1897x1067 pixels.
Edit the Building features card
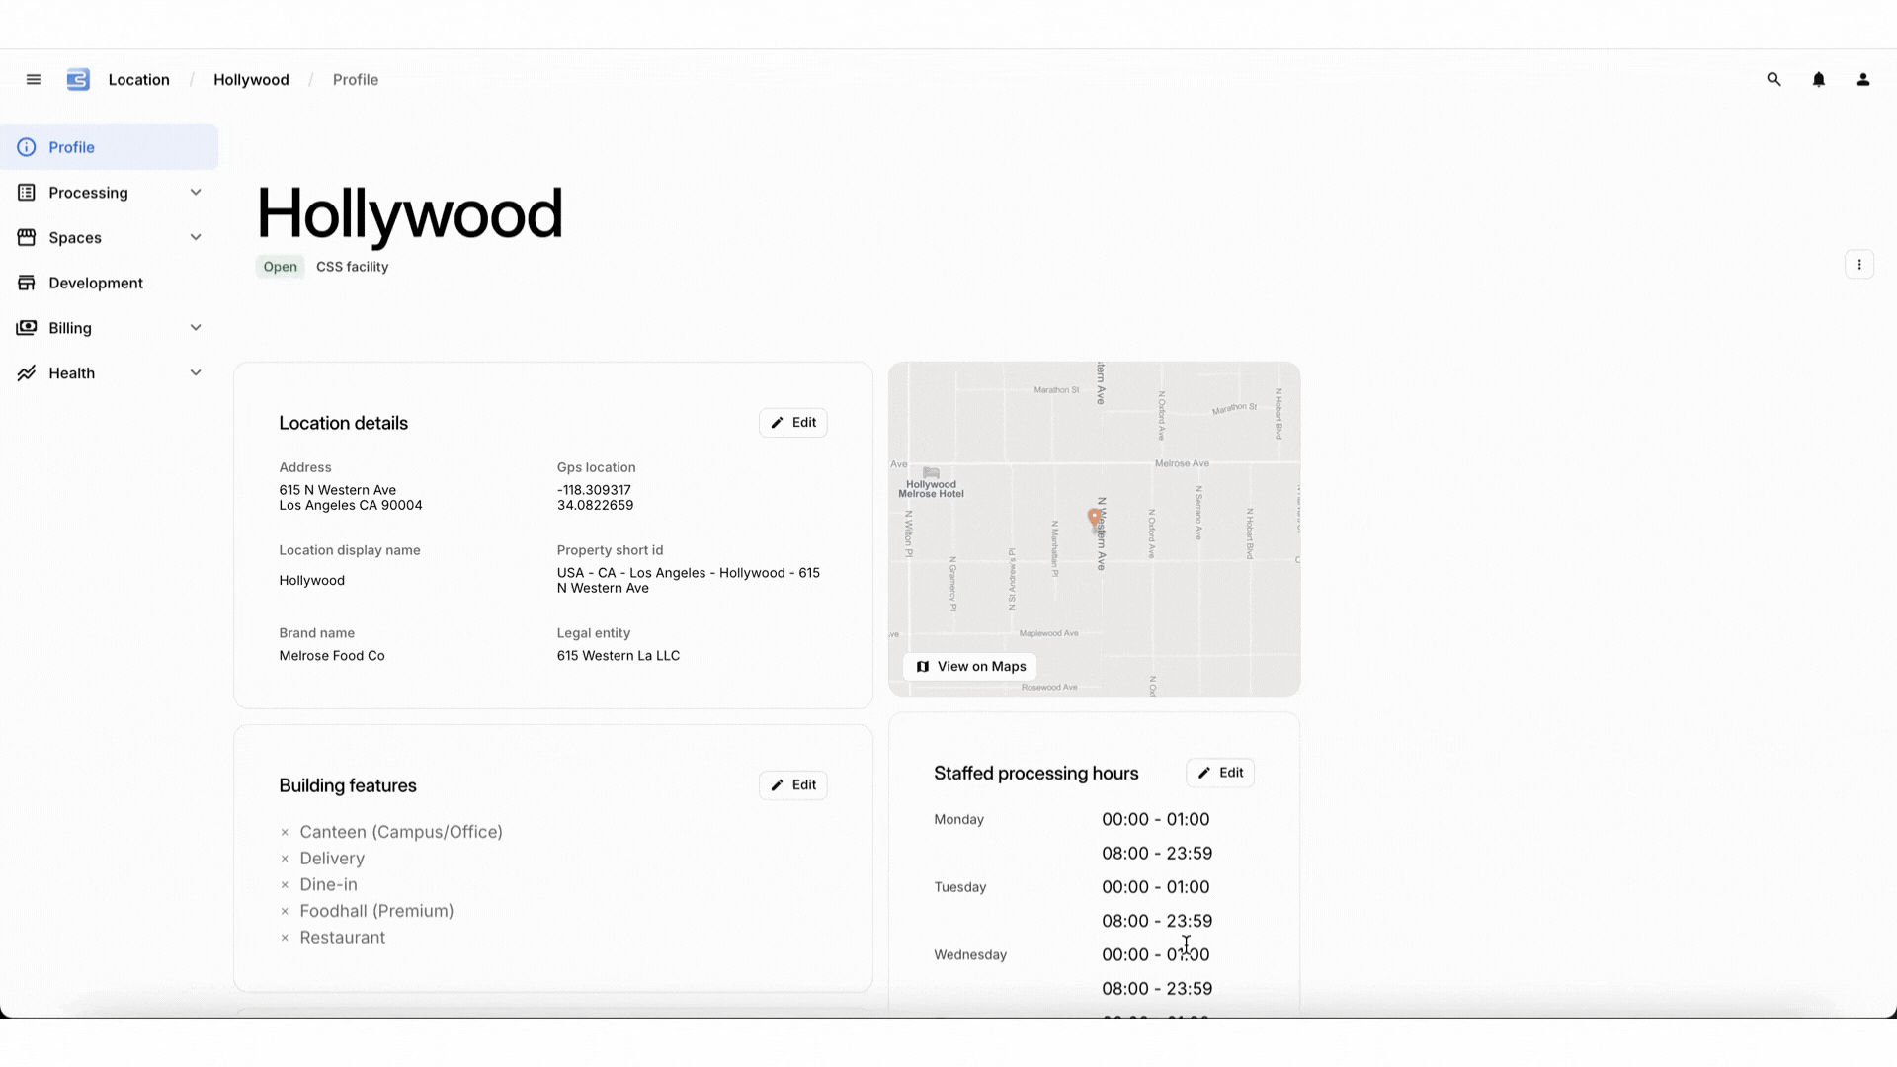coord(792,785)
